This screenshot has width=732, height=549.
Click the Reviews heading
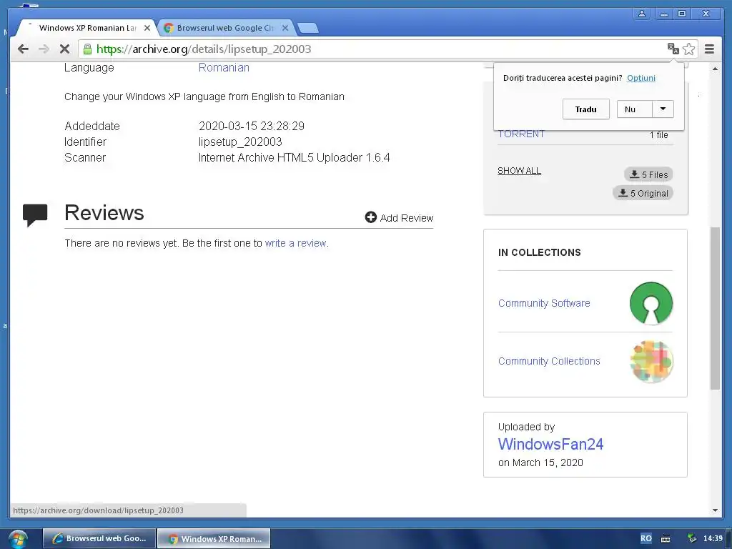coord(104,213)
